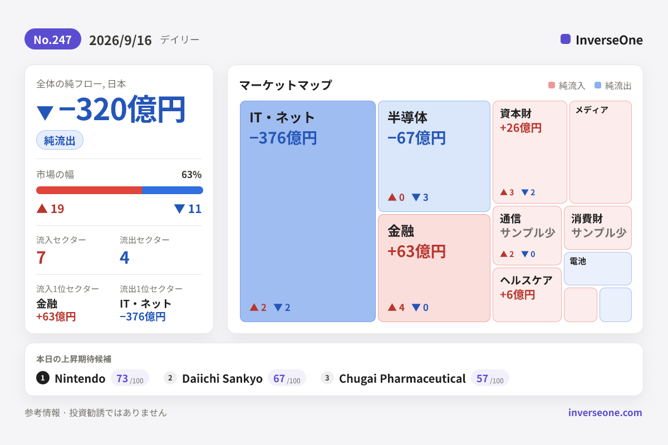
Task: Select the No.247 issue badge
Action: coord(53,39)
